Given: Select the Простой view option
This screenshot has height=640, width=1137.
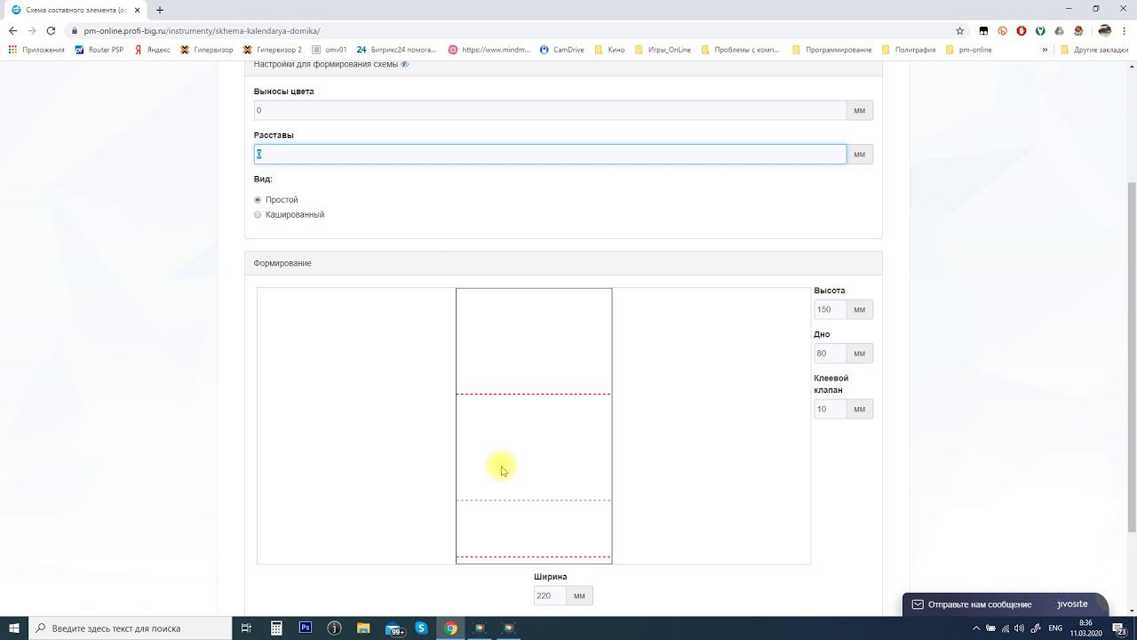Looking at the screenshot, I should (258, 200).
